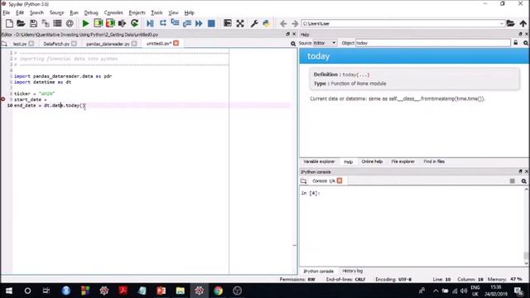Image resolution: width=530 pixels, height=298 pixels.
Task: Go to the parent directory
Action: click(523, 24)
